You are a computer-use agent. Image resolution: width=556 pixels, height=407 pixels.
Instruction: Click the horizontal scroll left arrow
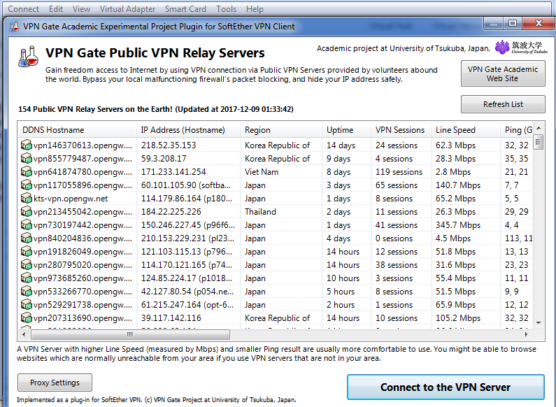point(24,334)
